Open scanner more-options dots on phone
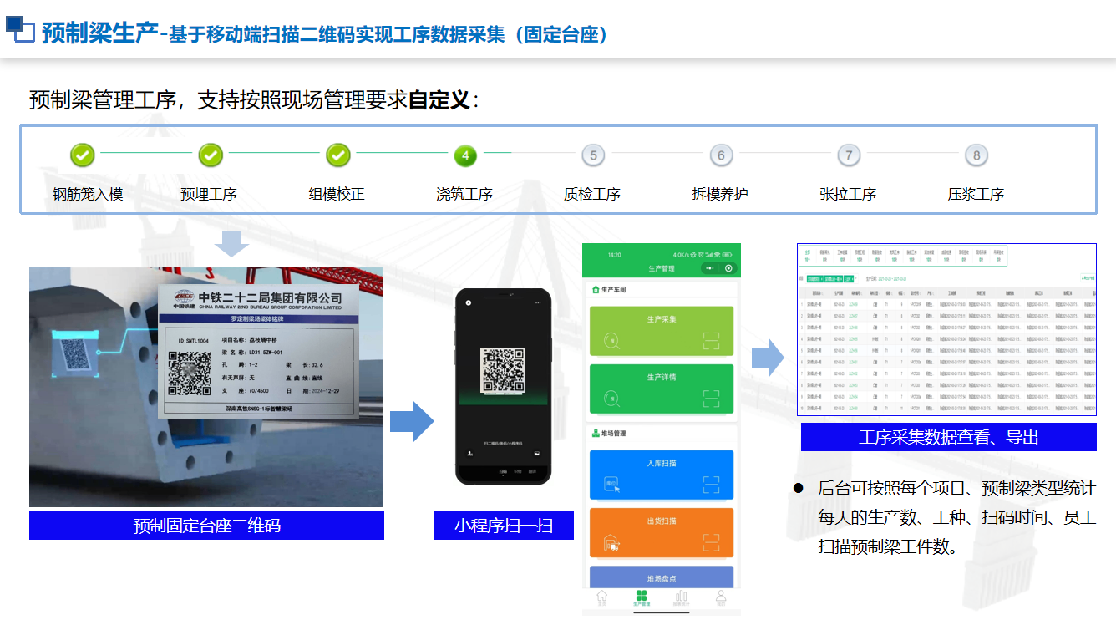Image resolution: width=1116 pixels, height=625 pixels. click(538, 302)
